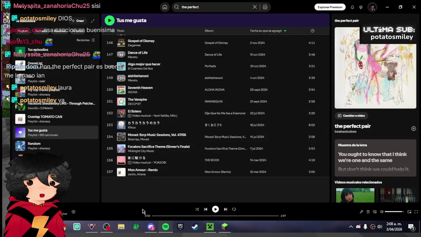Image resolution: width=421 pixels, height=237 pixels.
Task: Click the volume slider
Action: [394, 212]
